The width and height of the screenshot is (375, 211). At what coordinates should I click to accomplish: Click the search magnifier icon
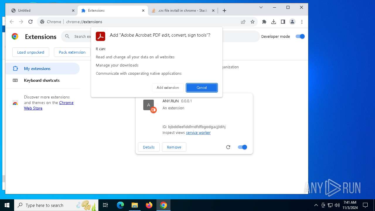click(x=67, y=36)
